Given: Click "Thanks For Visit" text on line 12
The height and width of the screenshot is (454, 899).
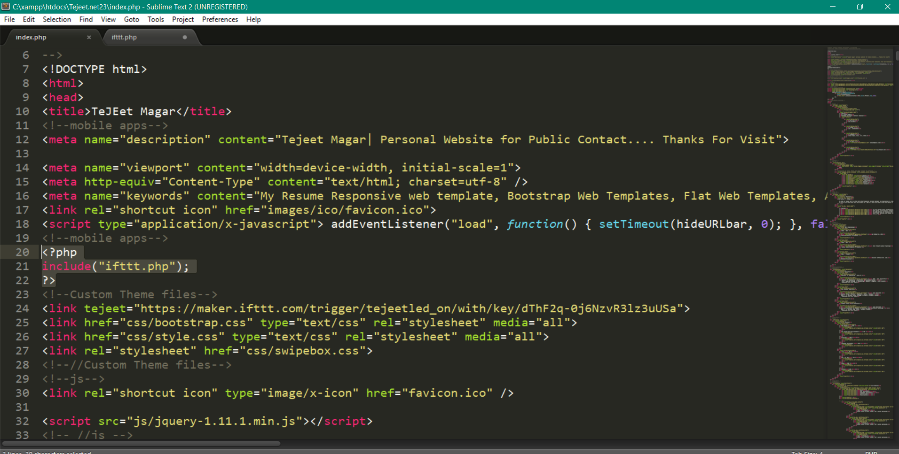Looking at the screenshot, I should point(718,139).
